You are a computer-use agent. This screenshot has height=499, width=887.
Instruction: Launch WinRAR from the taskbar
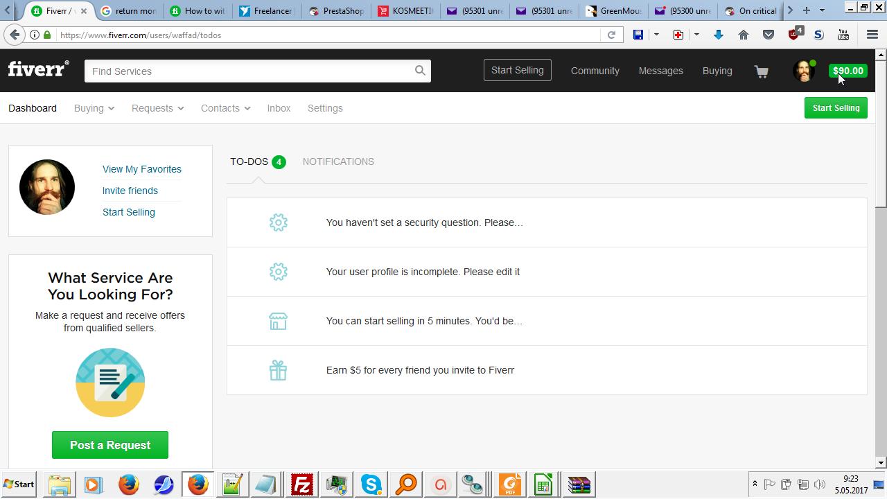[x=579, y=484]
